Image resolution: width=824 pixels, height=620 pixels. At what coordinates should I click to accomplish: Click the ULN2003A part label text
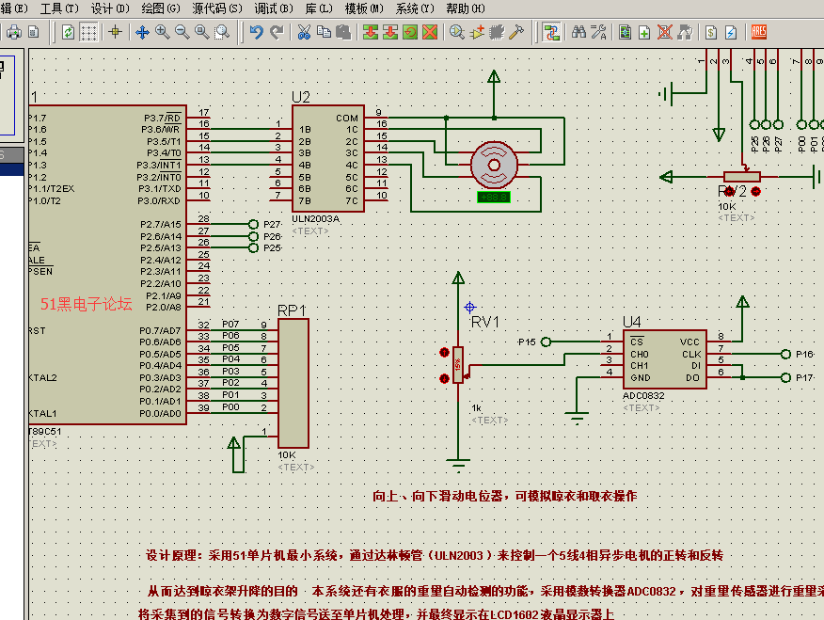[315, 219]
